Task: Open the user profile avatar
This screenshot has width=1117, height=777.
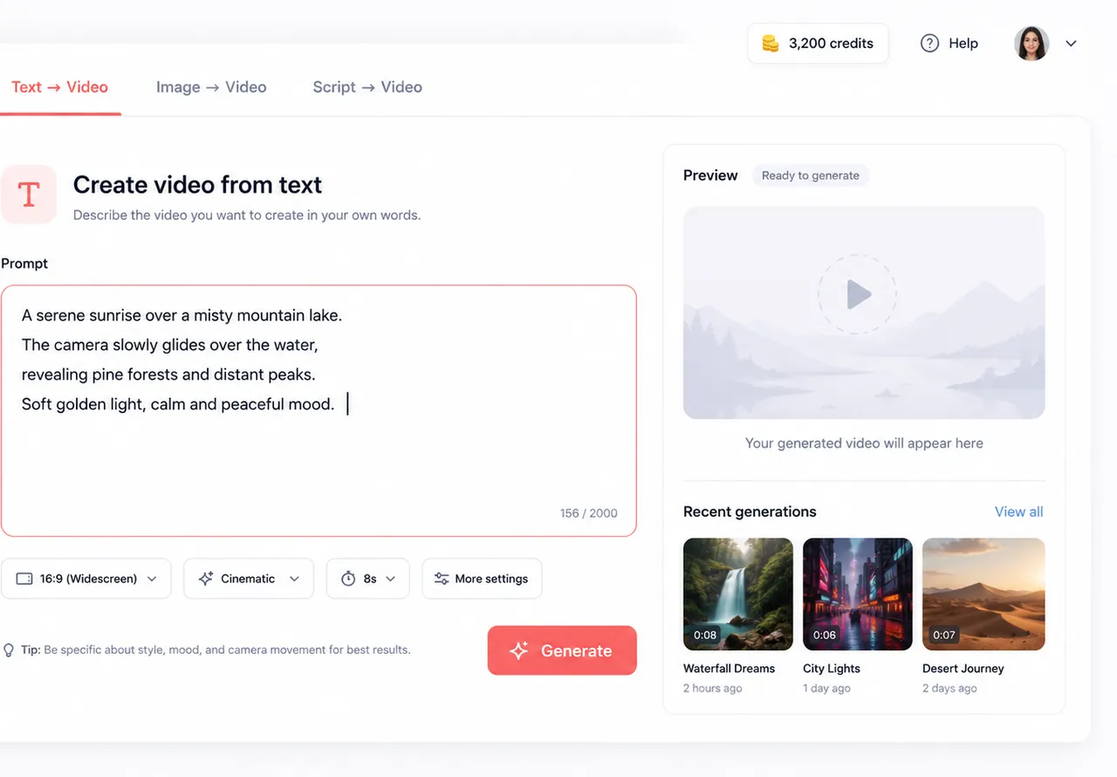Action: [x=1031, y=44]
